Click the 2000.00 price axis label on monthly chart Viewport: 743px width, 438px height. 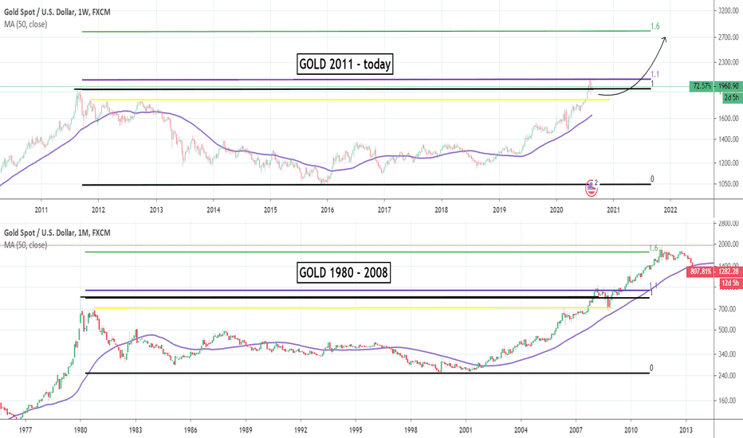[728, 244]
